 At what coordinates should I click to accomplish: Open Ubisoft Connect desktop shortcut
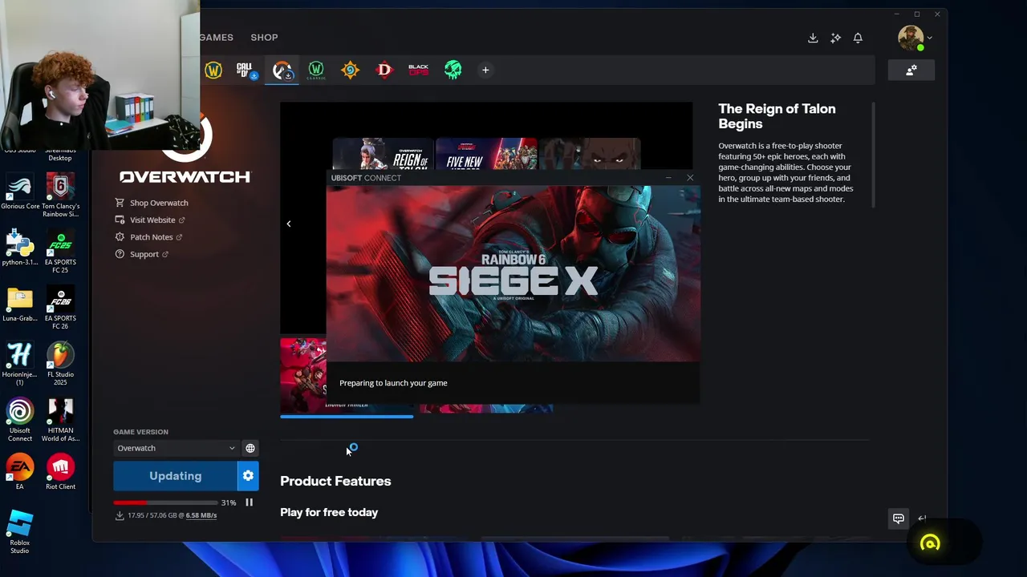[x=20, y=420]
